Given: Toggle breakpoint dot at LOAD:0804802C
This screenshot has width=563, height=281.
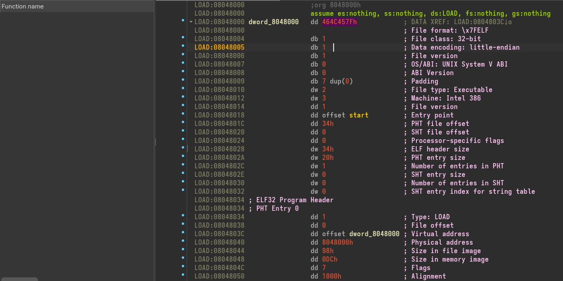Looking at the screenshot, I should 183,164.
